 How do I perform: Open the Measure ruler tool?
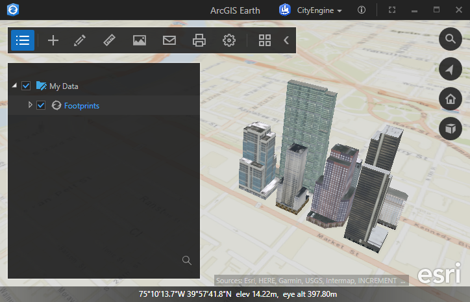click(109, 40)
